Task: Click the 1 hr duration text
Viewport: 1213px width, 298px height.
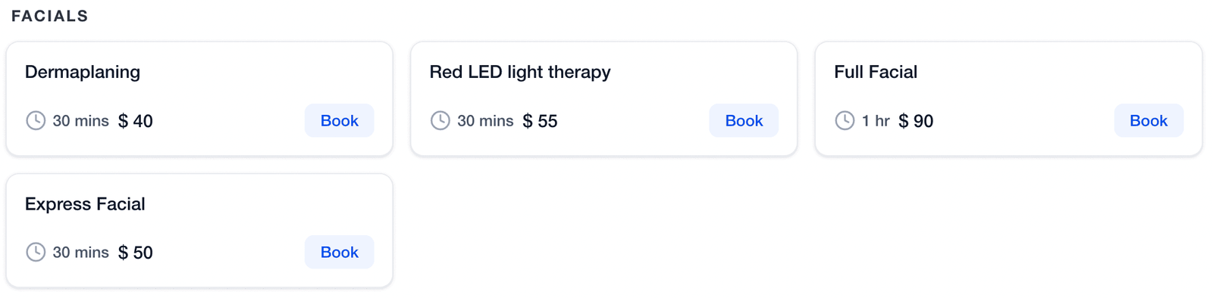Action: coord(876,121)
